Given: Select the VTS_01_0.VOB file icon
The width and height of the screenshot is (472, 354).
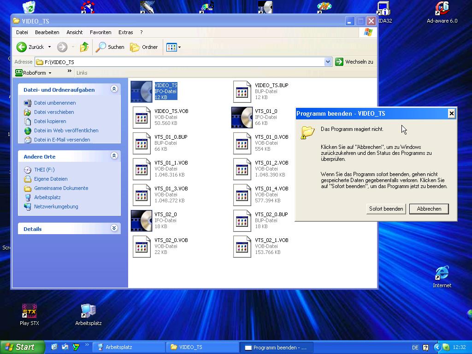Looking at the screenshot, I should tap(242, 143).
